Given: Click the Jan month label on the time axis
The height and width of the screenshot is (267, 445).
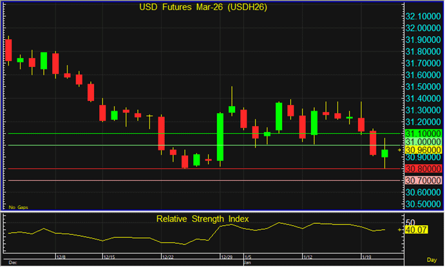Looking at the screenshot, I should point(247,262).
